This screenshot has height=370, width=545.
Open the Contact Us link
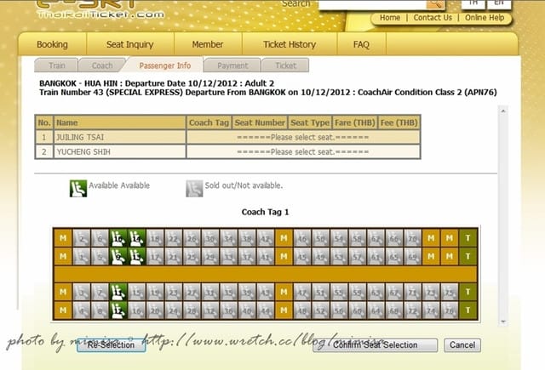pos(433,18)
